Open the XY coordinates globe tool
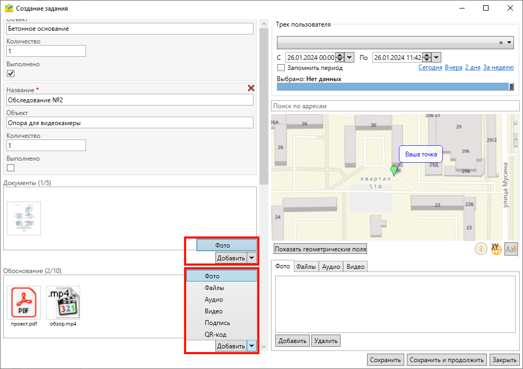The height and width of the screenshot is (369, 523). [x=496, y=249]
